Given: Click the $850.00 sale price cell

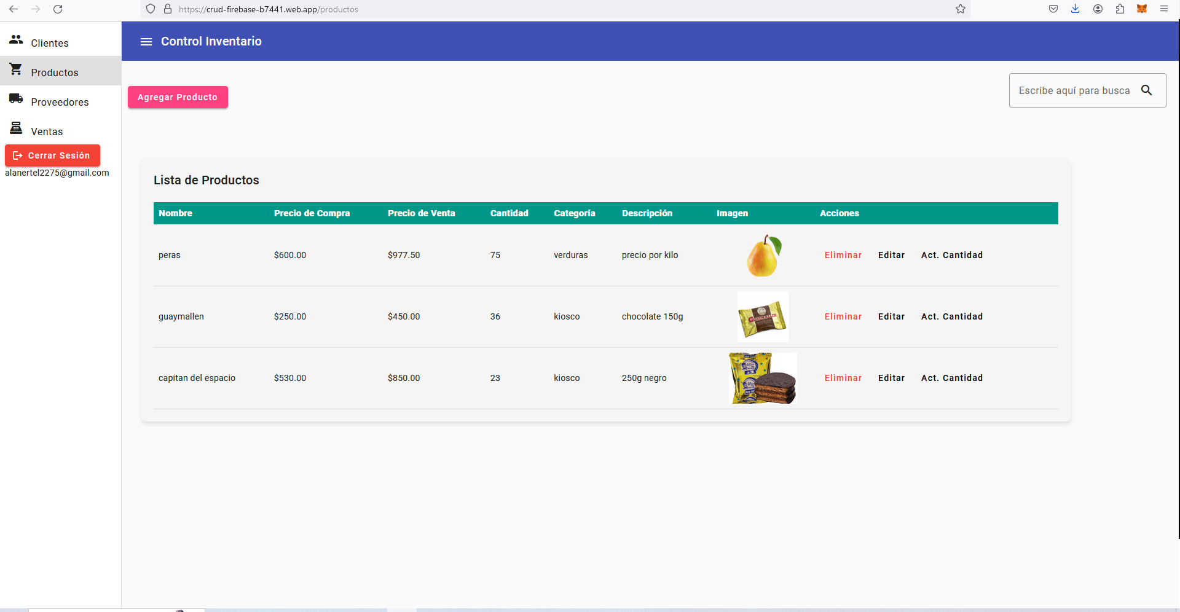Looking at the screenshot, I should [404, 378].
